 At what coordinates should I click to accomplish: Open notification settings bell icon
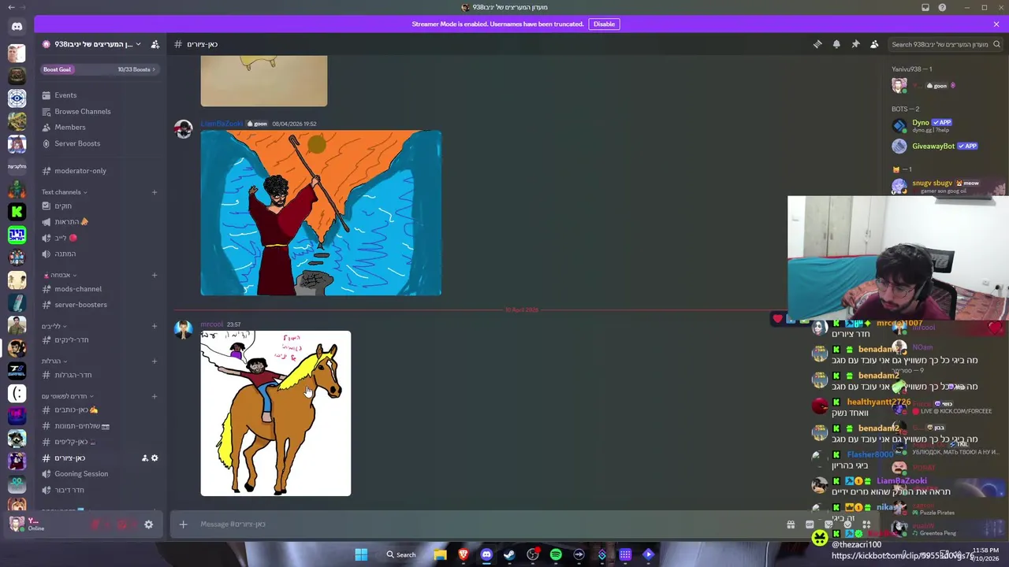click(x=836, y=44)
